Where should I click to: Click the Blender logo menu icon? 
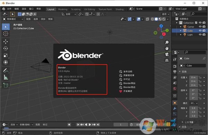[x=3, y=9]
